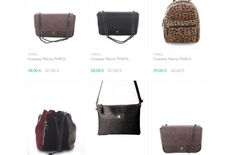Open title of the black bag product

(x=109, y=59)
